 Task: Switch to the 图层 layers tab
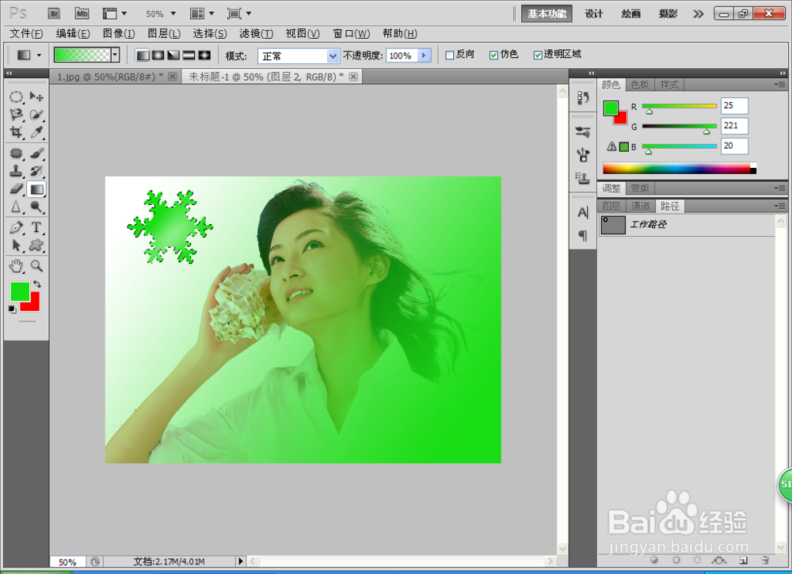tap(611, 206)
